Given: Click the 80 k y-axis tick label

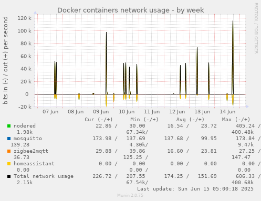Looking at the screenshot, I should (x=26, y=44).
